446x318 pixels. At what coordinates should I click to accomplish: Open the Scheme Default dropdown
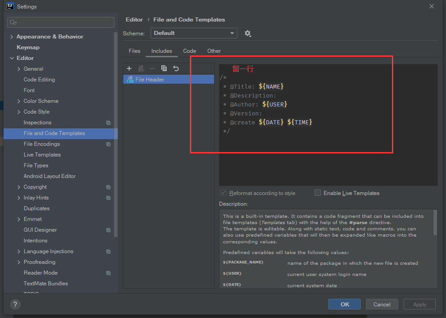(x=194, y=33)
